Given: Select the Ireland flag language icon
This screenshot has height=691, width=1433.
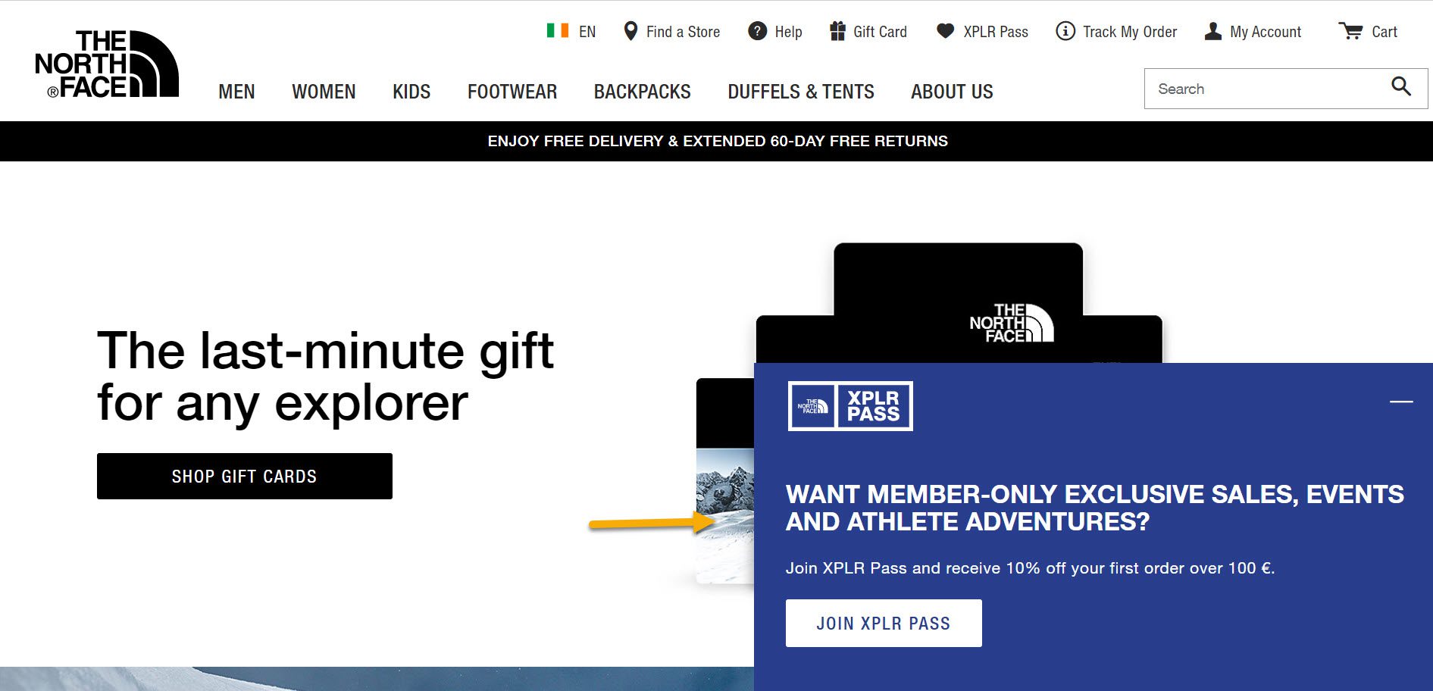Looking at the screenshot, I should point(558,31).
